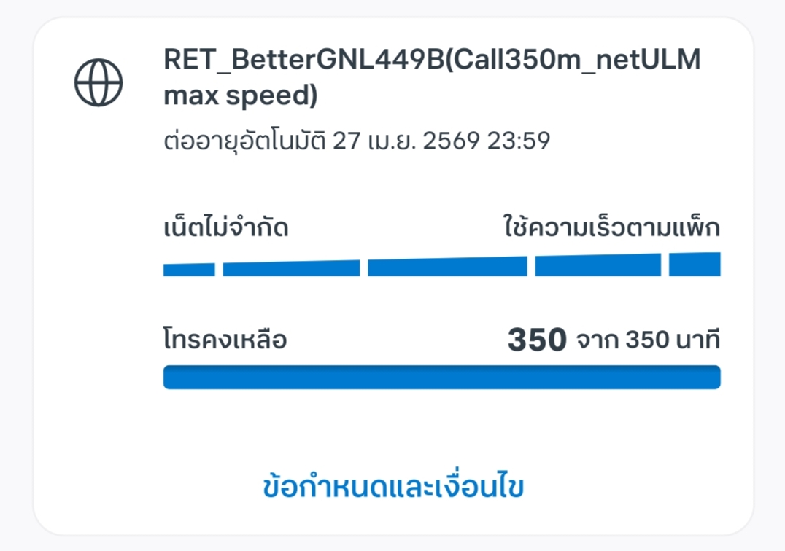
Task: Click the โทรคงเหลือ remaining calls label
Action: (225, 340)
